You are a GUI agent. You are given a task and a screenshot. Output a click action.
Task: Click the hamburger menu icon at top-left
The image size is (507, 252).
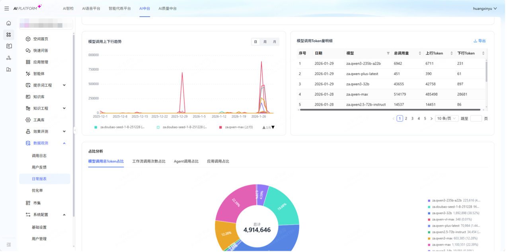click(x=6, y=8)
